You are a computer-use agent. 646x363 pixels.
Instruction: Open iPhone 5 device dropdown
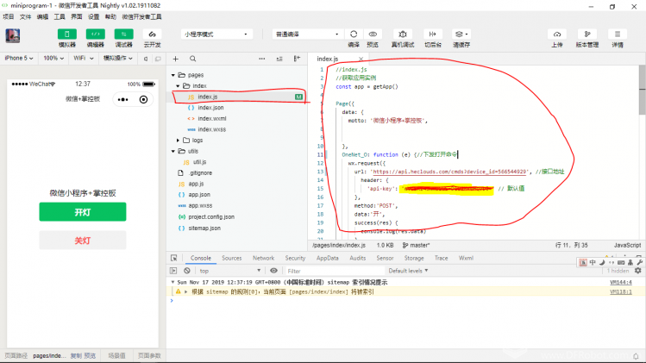click(18, 58)
